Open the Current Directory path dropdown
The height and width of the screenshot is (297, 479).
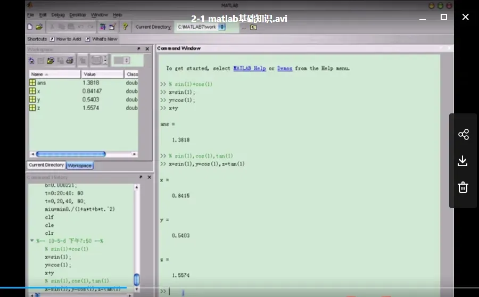pos(222,27)
